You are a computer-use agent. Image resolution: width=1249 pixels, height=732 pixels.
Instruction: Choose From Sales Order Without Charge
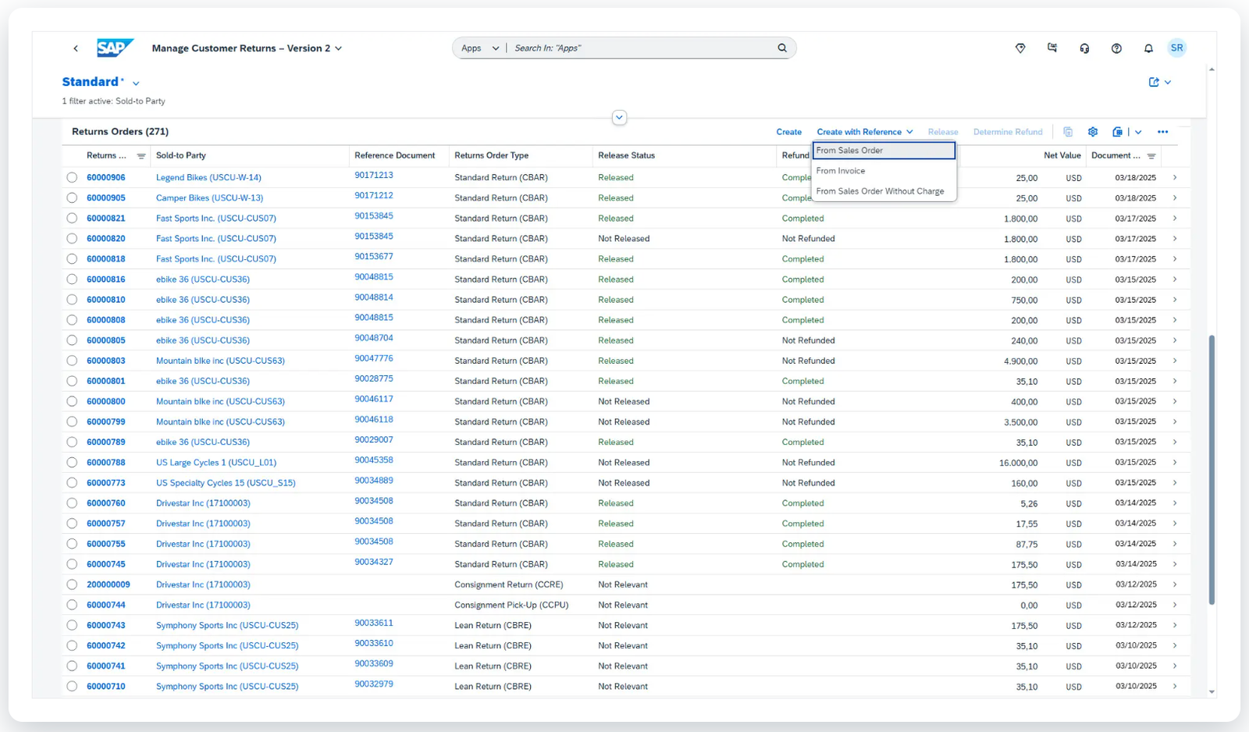pyautogui.click(x=880, y=191)
